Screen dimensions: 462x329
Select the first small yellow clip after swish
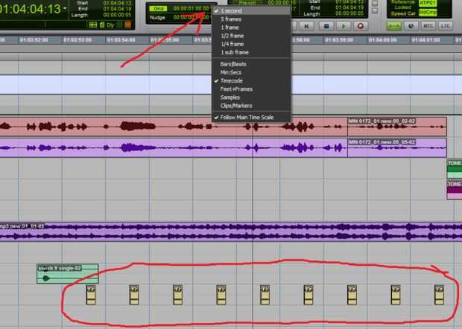coord(91,295)
